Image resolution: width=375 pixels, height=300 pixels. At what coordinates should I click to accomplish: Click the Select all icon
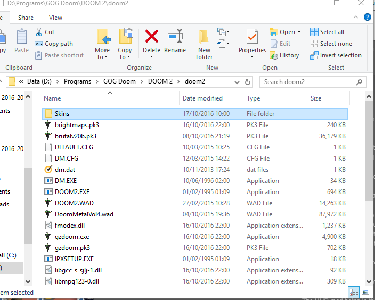[x=314, y=32]
